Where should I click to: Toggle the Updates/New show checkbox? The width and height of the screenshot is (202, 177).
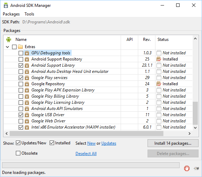click(18, 143)
